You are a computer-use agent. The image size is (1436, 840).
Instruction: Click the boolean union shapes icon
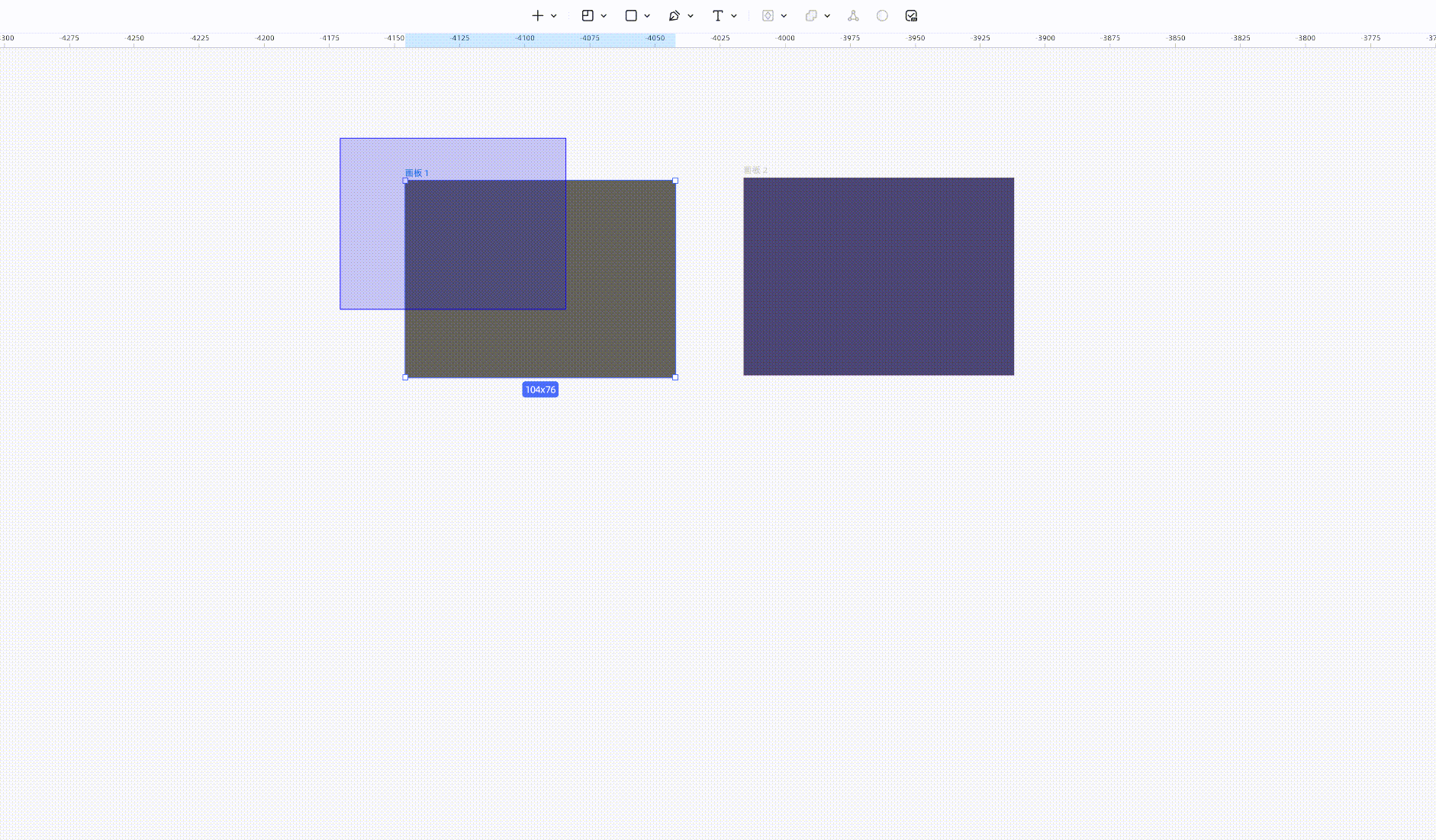[811, 15]
